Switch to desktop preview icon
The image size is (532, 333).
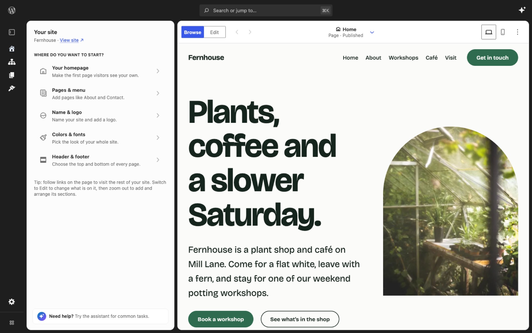point(489,32)
